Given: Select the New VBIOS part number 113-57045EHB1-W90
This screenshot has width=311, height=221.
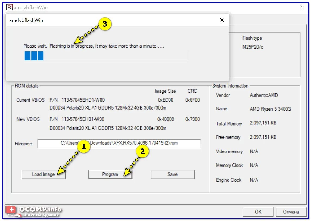Looking at the screenshot, I should point(83,119).
